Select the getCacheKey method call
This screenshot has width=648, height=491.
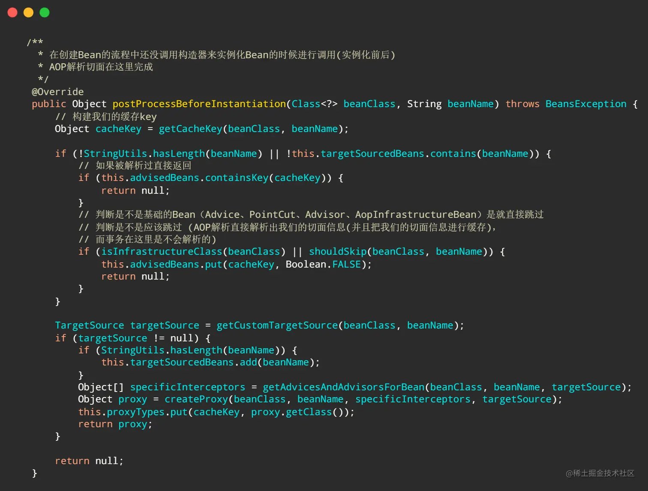click(190, 129)
